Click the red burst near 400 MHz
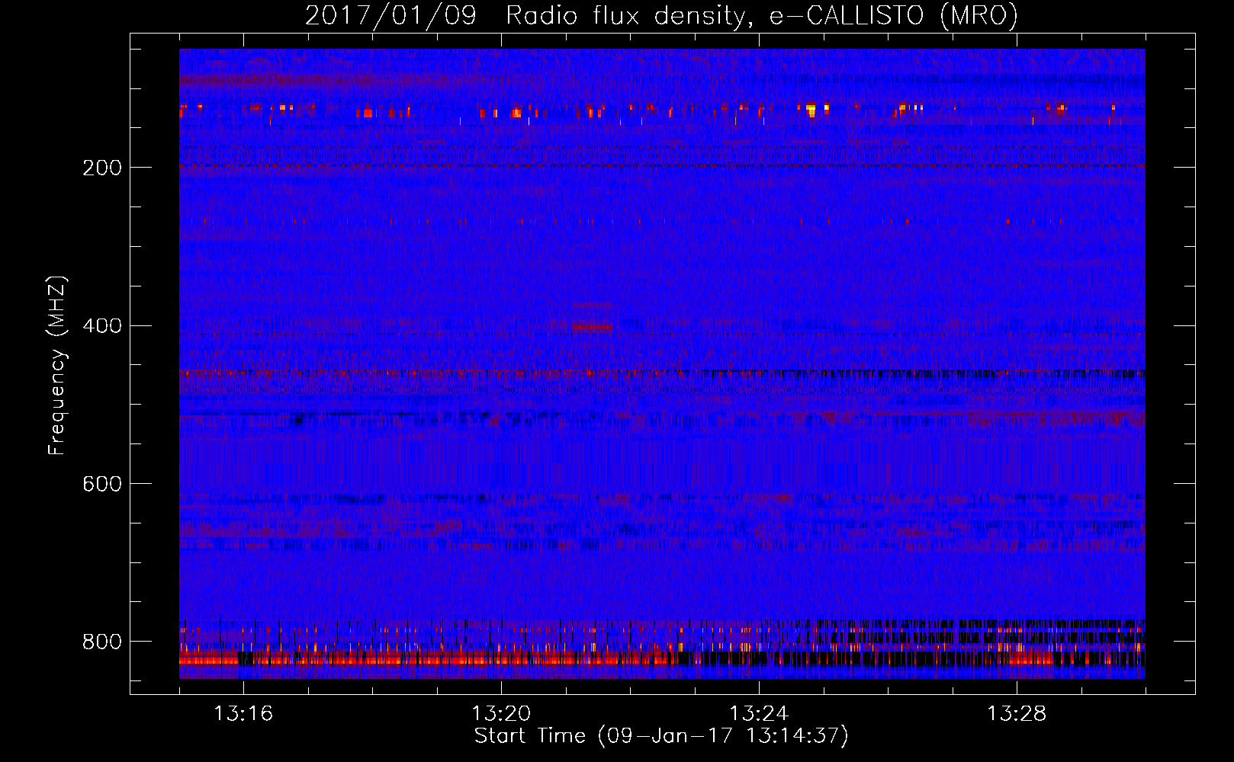The width and height of the screenshot is (1234, 762). (x=593, y=328)
